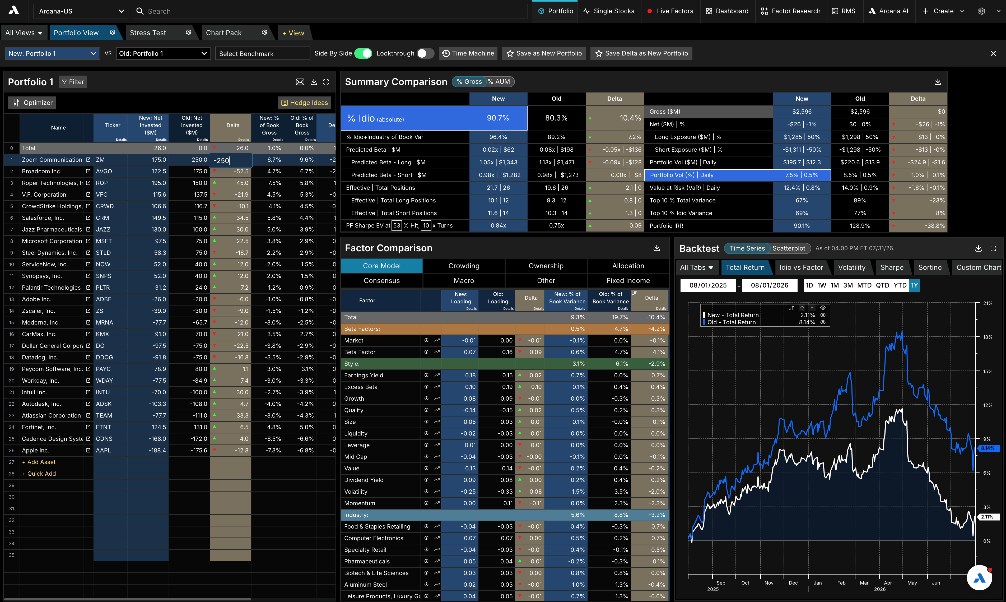Open New: Portfolio 1 selector
This screenshot has width=1006, height=602.
coord(52,54)
